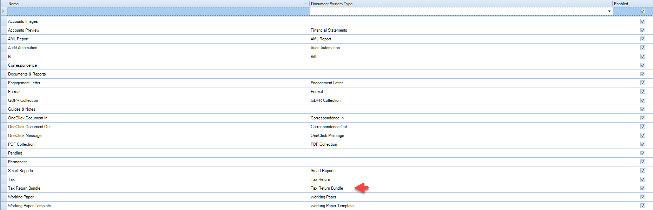The height and width of the screenshot is (210, 653).
Task: Select the Working Paper Template system type cell
Action: click(x=461, y=206)
